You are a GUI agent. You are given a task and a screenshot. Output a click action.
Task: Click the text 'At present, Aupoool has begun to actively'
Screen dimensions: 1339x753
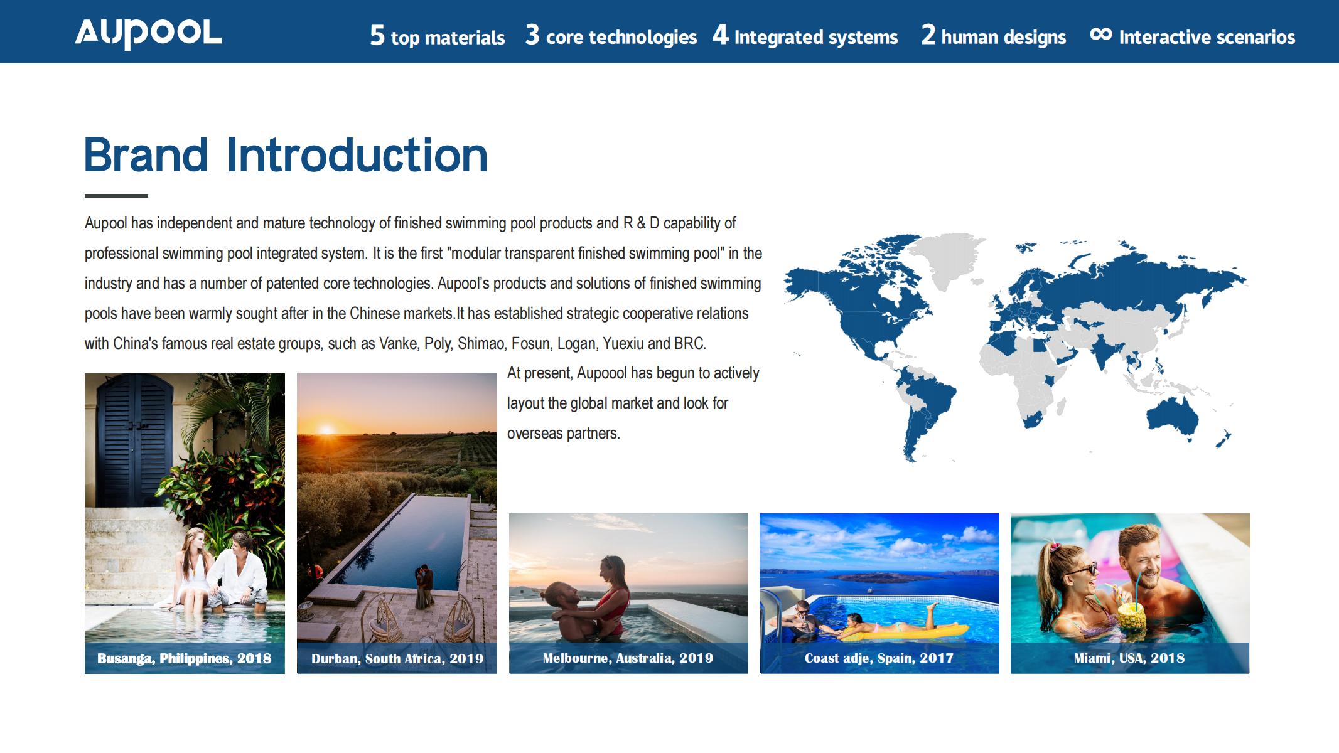point(633,373)
